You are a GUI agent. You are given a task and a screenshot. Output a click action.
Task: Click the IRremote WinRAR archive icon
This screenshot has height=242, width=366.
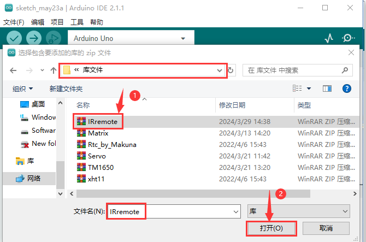click(81, 121)
